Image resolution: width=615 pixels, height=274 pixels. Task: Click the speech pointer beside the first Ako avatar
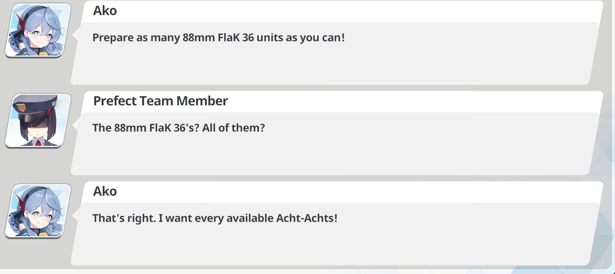[76, 33]
